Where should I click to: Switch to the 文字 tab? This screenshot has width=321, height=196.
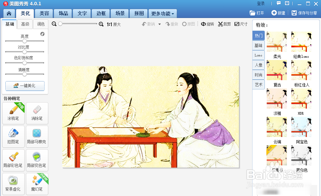pyautogui.click(x=82, y=14)
